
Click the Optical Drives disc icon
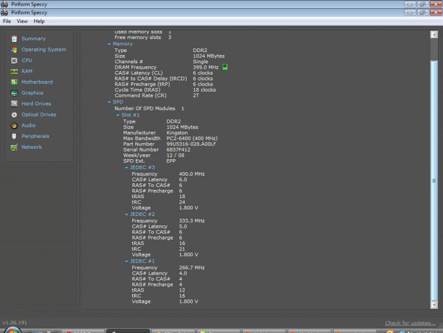tap(14, 115)
